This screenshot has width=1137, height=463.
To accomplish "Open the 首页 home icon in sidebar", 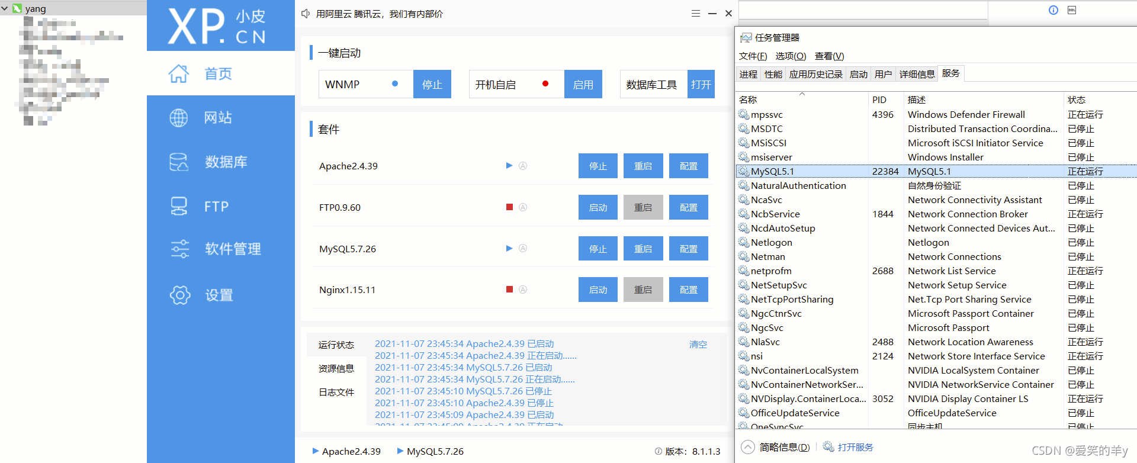I will [179, 73].
